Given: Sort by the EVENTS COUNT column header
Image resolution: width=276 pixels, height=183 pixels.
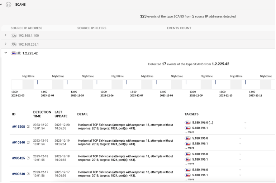Looking at the screenshot, I should 179,28.
